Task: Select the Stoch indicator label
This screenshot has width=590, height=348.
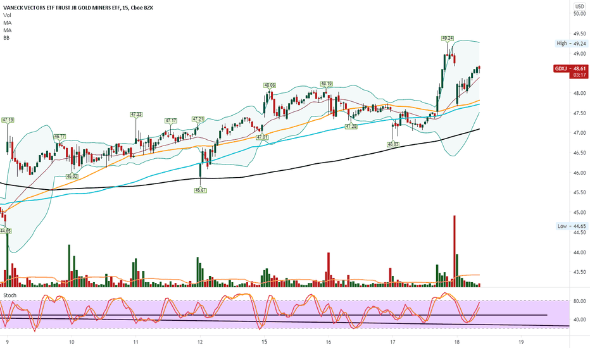Action: (x=9, y=295)
